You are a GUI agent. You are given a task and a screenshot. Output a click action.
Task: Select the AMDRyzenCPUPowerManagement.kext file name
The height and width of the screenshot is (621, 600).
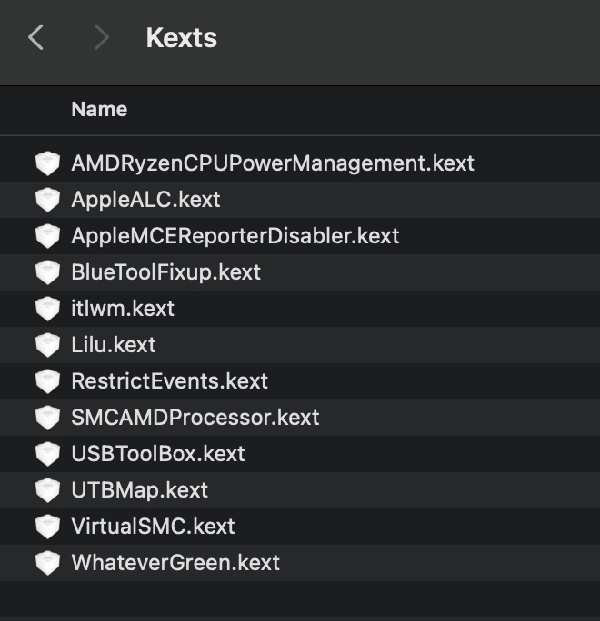tap(273, 163)
